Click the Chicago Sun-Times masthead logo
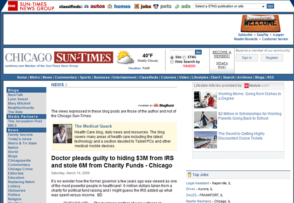Viewport: 294px width, 203px height. [x=59, y=57]
